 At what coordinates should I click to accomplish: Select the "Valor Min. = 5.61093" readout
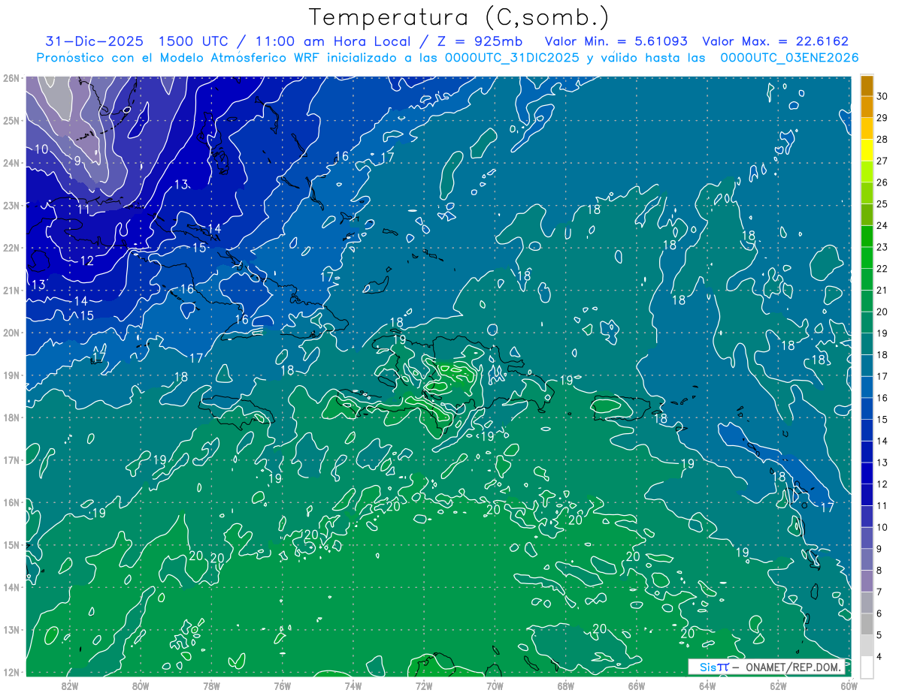tap(616, 41)
